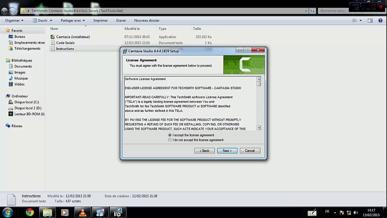
Task: Open Windows Explorer taskbar icon
Action: click(x=47, y=213)
